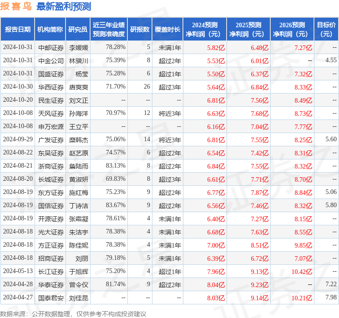Select the 申万宏源 institution cell
339x318 pixels.
(51, 126)
